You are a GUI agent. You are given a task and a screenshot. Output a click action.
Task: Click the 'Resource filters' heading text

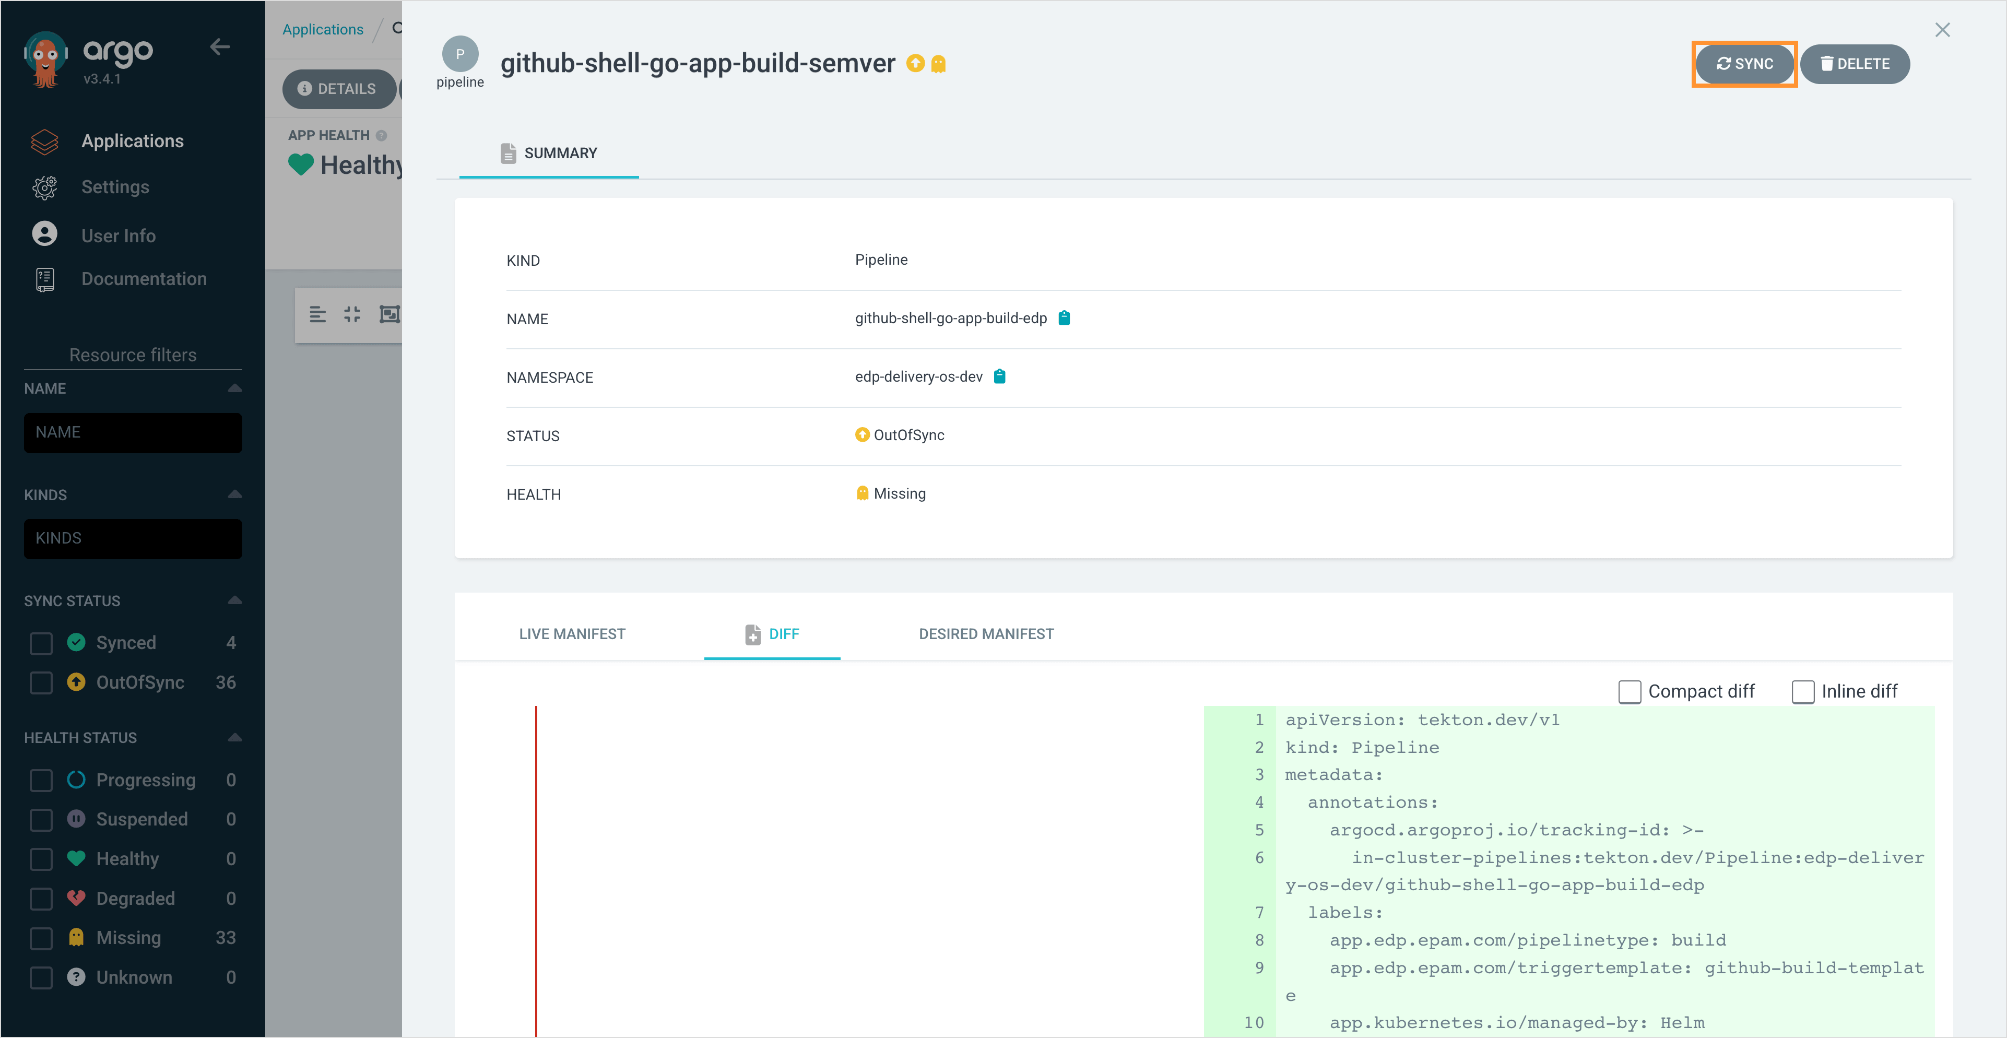[133, 355]
